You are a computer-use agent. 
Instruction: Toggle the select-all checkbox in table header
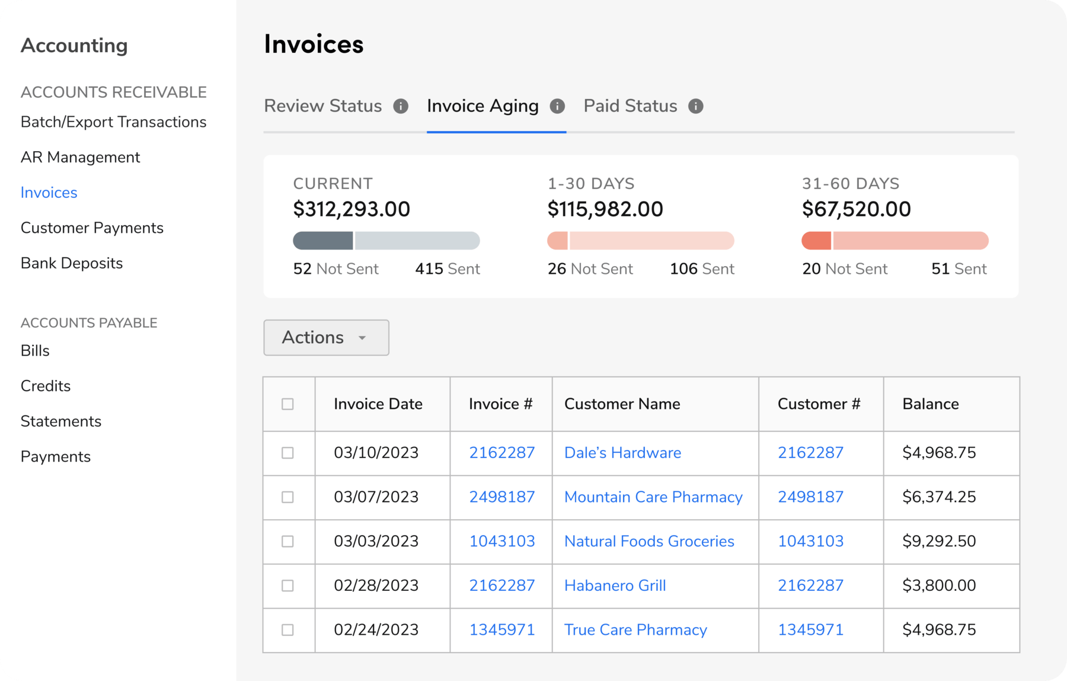click(287, 404)
